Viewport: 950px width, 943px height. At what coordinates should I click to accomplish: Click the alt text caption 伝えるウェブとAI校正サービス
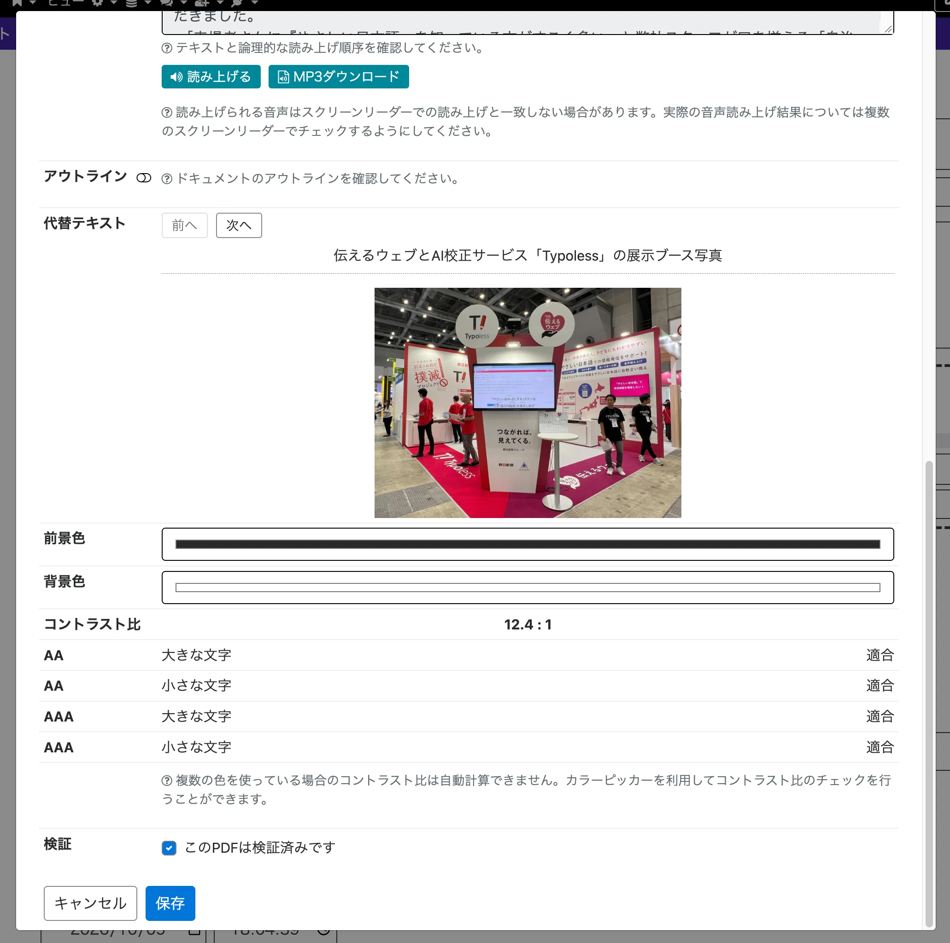528,256
